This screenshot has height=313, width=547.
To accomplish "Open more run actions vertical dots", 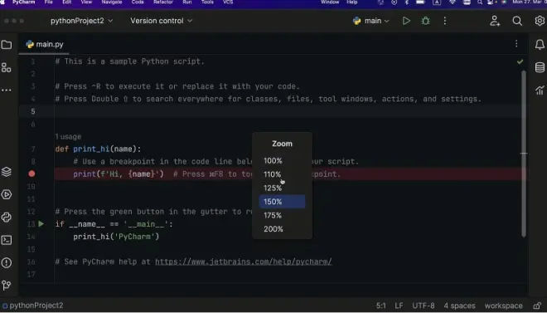I will pyautogui.click(x=445, y=21).
